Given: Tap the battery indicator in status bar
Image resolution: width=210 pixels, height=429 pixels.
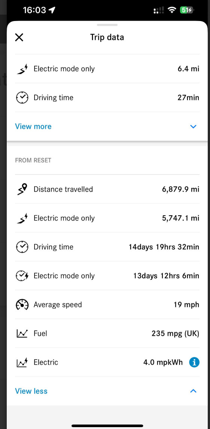Looking at the screenshot, I should click(x=186, y=10).
